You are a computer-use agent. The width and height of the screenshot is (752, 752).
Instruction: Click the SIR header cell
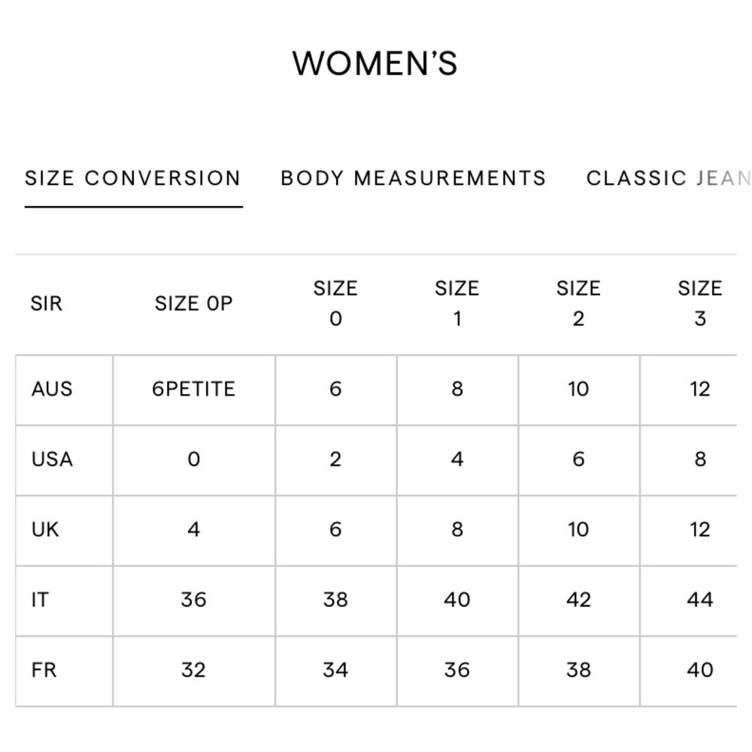(46, 304)
